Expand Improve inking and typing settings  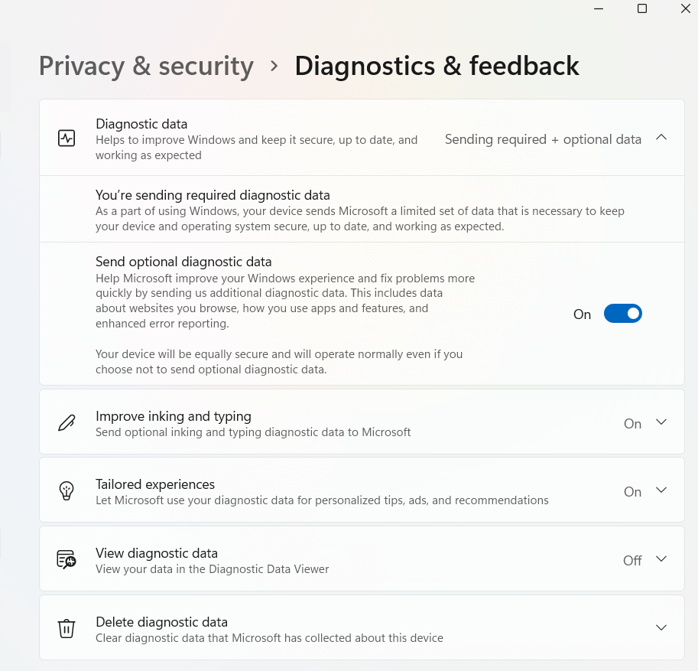point(661,422)
